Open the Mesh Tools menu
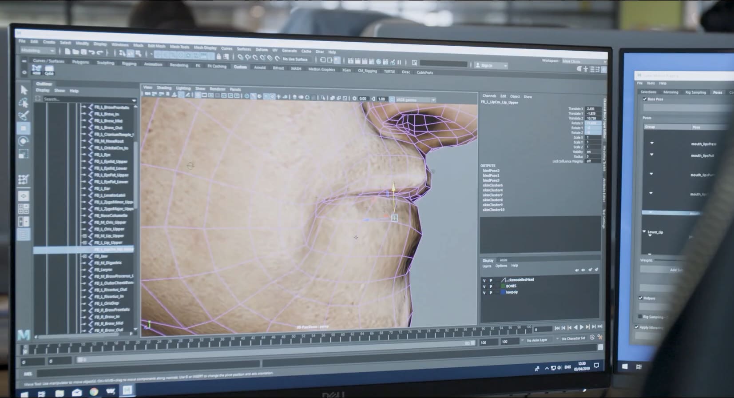Screen dimensions: 734x398 [179, 47]
